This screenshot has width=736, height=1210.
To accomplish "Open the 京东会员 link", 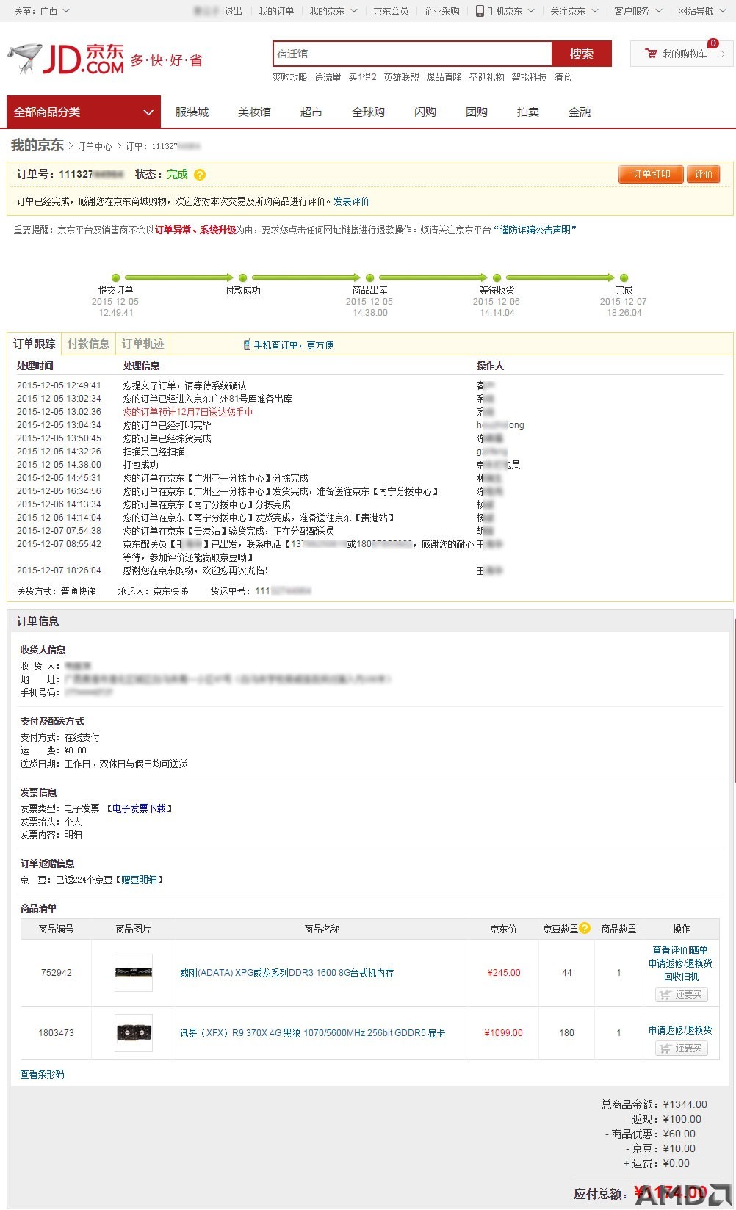I will [391, 11].
